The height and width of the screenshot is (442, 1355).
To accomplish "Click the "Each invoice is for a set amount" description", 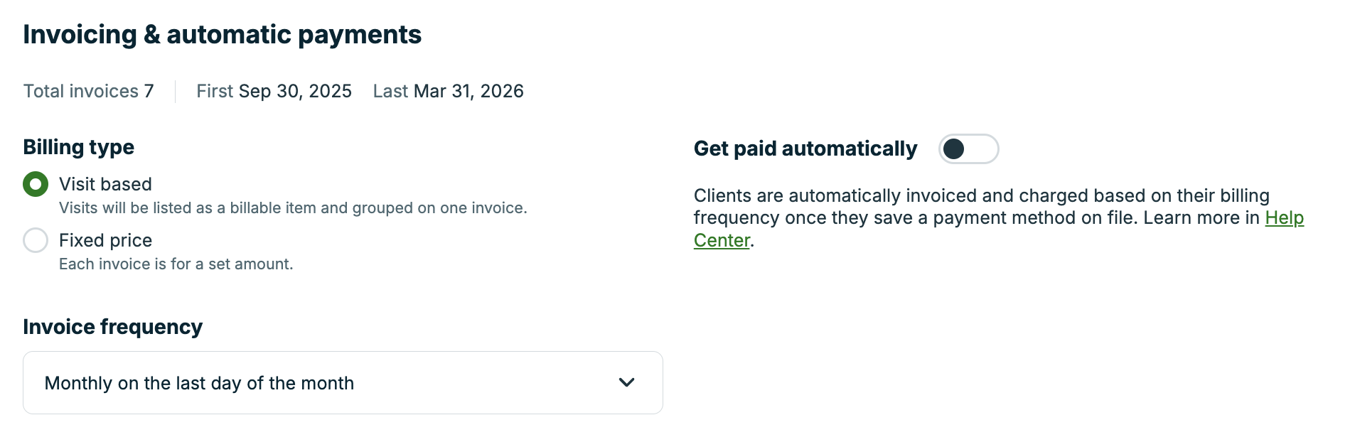I will (x=176, y=264).
